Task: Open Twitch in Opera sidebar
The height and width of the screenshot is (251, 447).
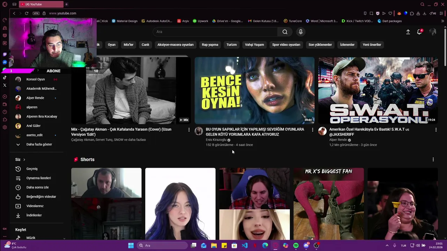Action: tap(5, 54)
